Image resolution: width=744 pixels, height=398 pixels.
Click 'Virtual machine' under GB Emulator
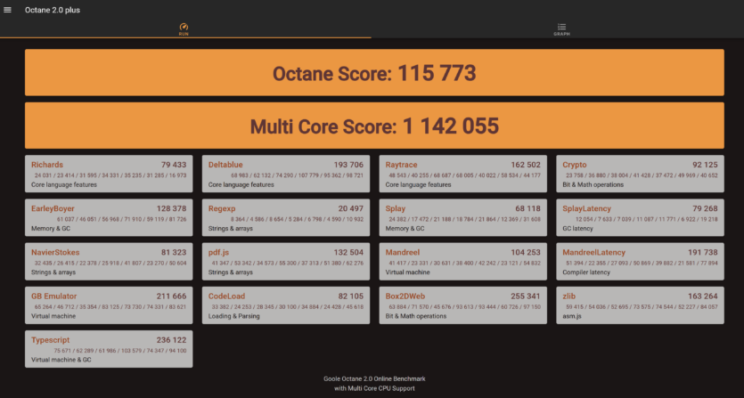pyautogui.click(x=53, y=316)
